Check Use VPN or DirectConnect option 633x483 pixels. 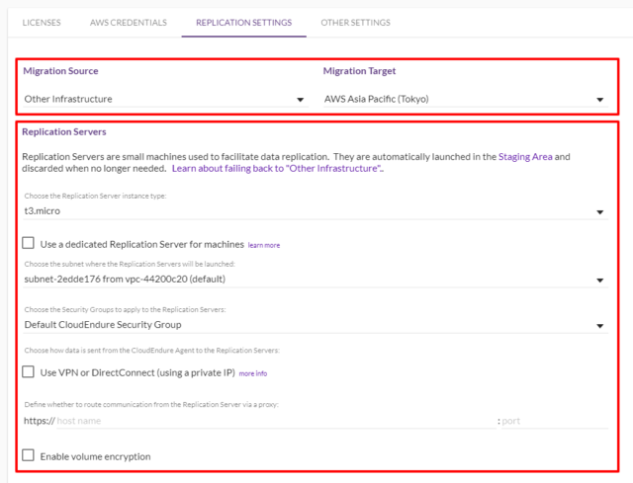click(x=29, y=371)
